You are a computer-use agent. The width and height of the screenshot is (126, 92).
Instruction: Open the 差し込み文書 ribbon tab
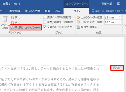(x=32, y=11)
